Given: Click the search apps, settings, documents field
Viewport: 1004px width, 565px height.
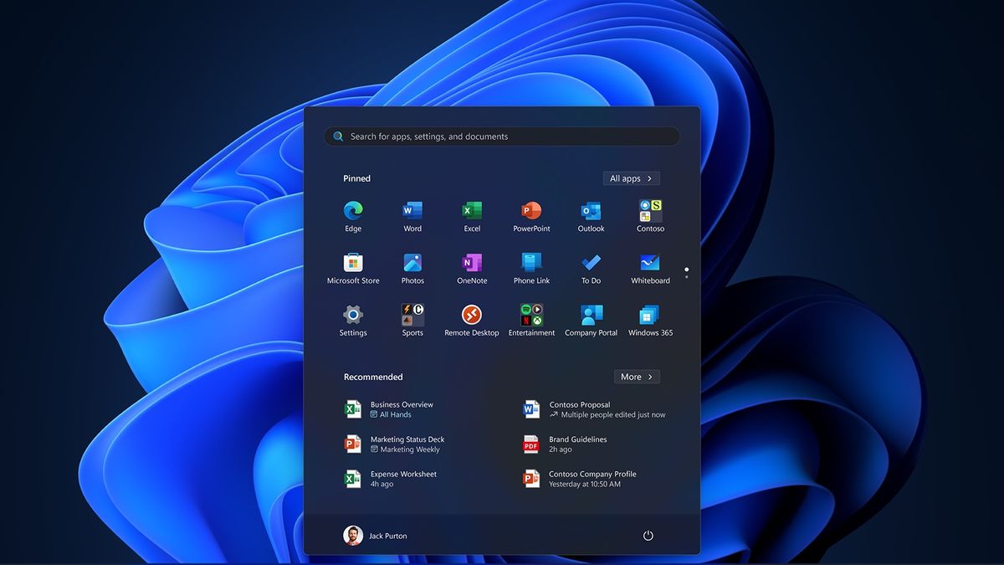Looking at the screenshot, I should click(502, 136).
